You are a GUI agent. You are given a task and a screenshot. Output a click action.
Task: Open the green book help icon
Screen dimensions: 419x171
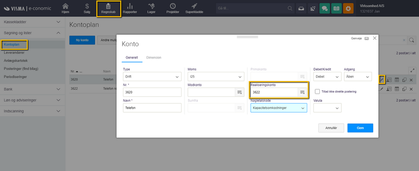337,8
